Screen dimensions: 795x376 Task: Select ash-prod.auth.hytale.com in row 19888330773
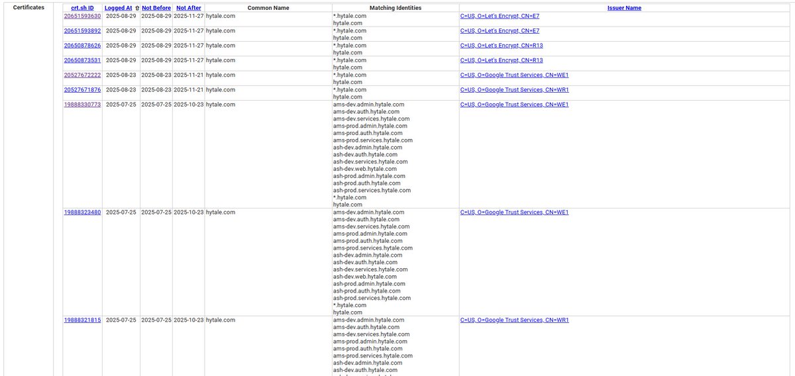point(367,183)
